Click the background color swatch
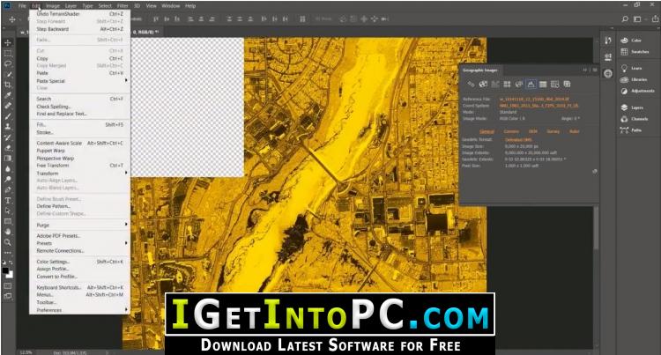The width and height of the screenshot is (661, 355). click(10, 276)
